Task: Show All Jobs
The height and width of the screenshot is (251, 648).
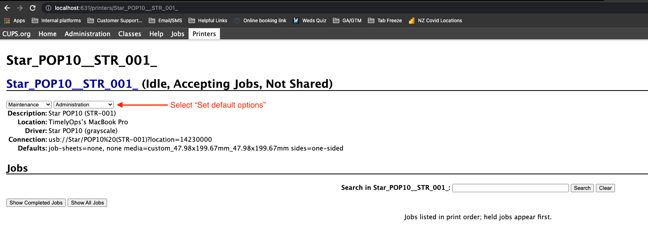Action: [88, 203]
